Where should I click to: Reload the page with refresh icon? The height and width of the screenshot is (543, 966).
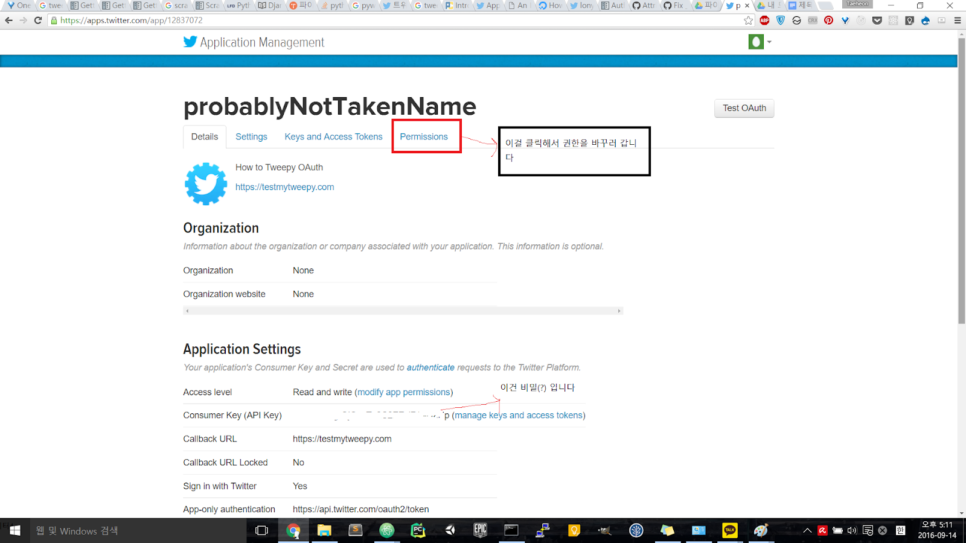38,20
